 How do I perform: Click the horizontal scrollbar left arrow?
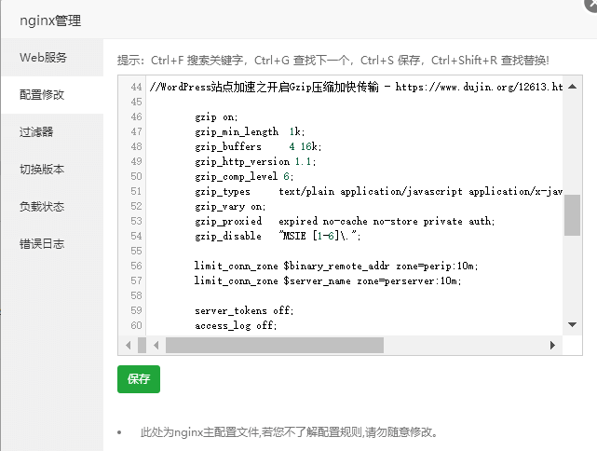point(156,346)
